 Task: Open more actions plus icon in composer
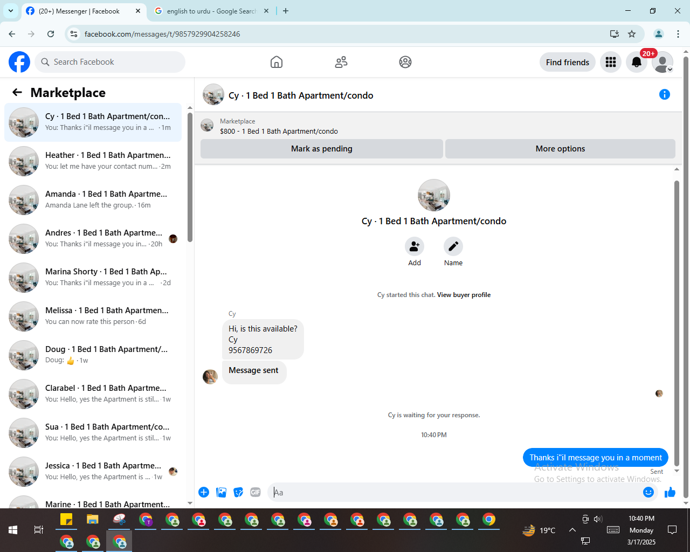[204, 492]
